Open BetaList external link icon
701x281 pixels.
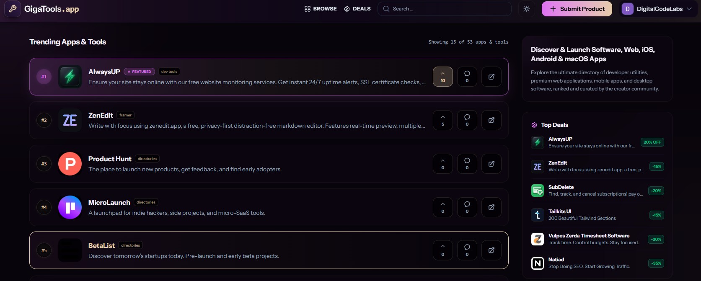tap(491, 250)
